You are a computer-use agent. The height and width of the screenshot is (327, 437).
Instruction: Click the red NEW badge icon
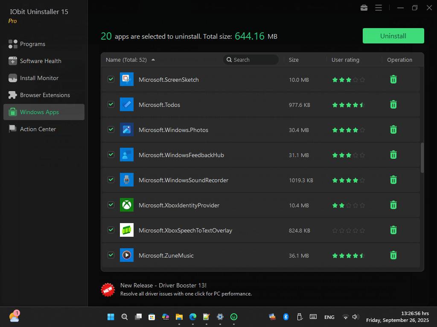[108, 290]
